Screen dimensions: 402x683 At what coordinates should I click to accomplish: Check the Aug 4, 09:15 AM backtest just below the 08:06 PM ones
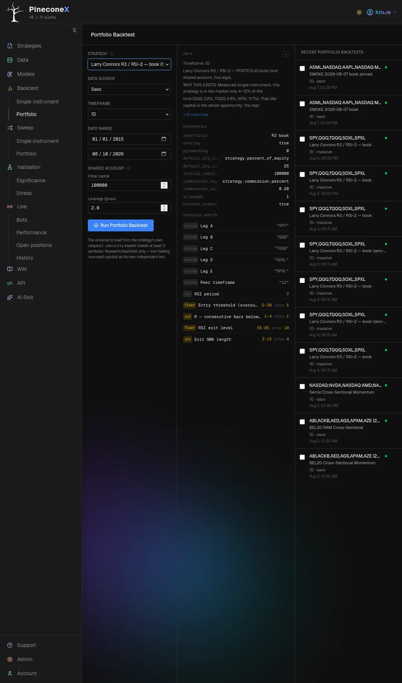(302, 210)
